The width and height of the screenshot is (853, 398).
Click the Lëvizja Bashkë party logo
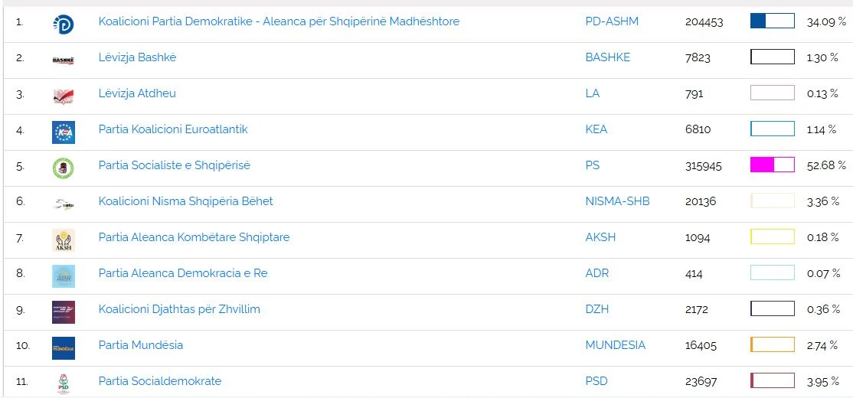pos(63,60)
